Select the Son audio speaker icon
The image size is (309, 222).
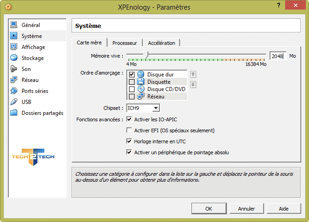point(14,69)
